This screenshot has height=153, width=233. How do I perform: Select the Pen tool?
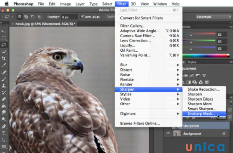tap(4, 127)
